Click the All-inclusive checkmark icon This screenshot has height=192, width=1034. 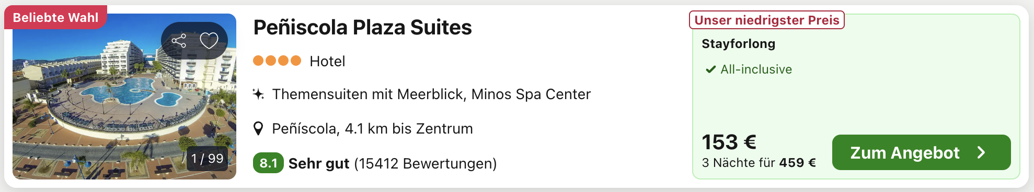click(x=710, y=69)
